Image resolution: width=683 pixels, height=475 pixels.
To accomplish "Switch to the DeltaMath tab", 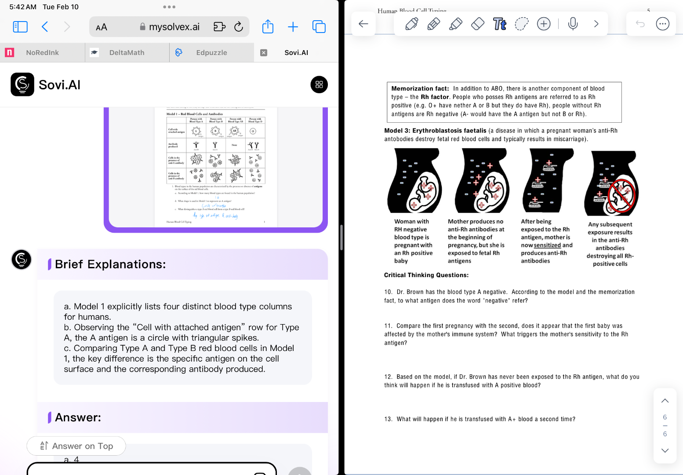I will [x=127, y=52].
